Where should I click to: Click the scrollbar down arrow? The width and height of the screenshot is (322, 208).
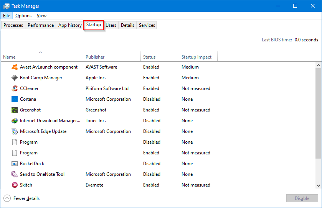pos(318,186)
